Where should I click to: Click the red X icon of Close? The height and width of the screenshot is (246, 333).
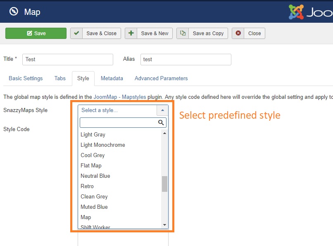(x=238, y=33)
